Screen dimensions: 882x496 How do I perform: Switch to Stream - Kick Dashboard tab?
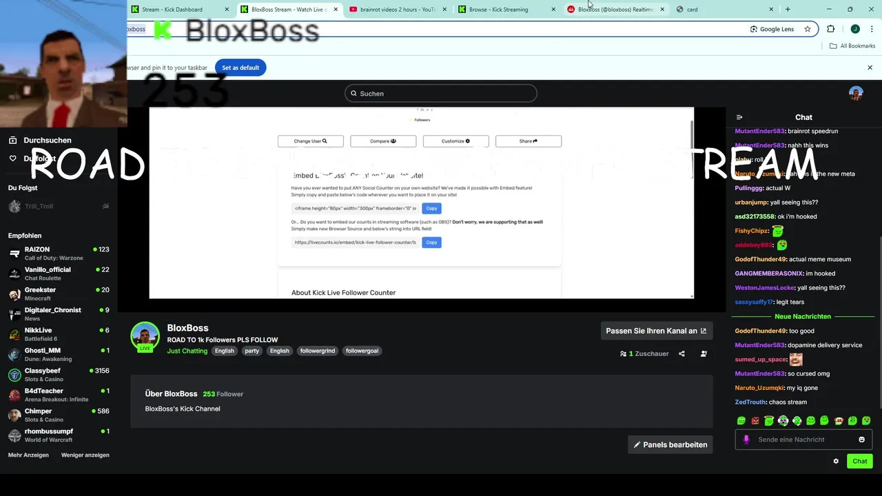coord(179,10)
